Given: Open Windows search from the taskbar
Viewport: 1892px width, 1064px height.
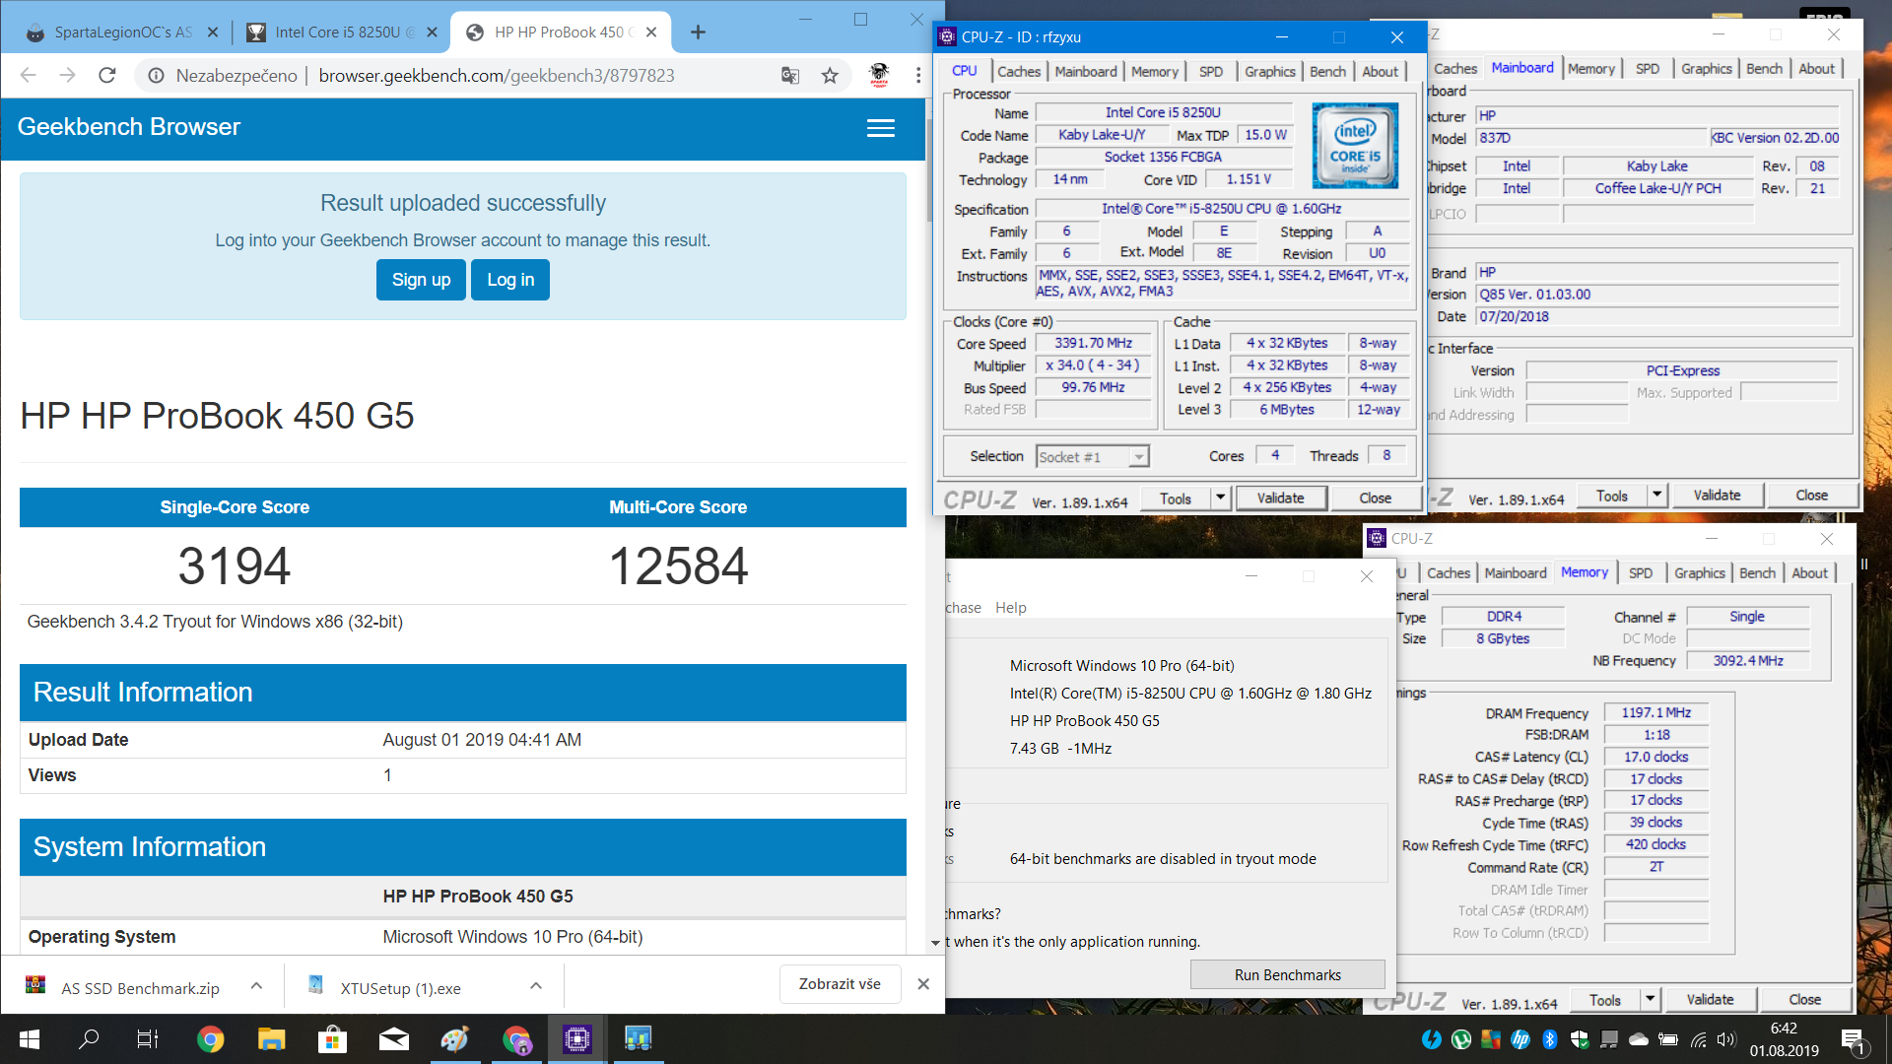Looking at the screenshot, I should pos(89,1038).
